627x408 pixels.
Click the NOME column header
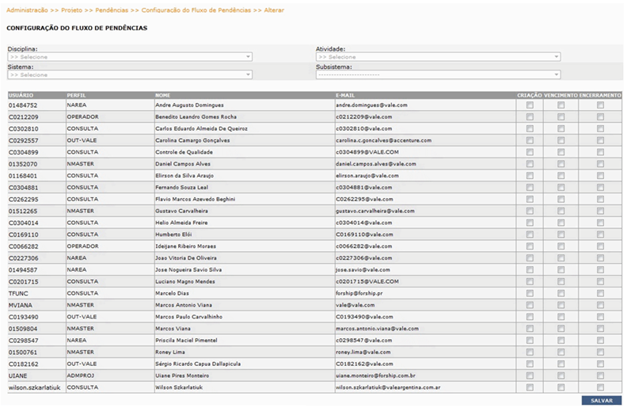(x=163, y=95)
